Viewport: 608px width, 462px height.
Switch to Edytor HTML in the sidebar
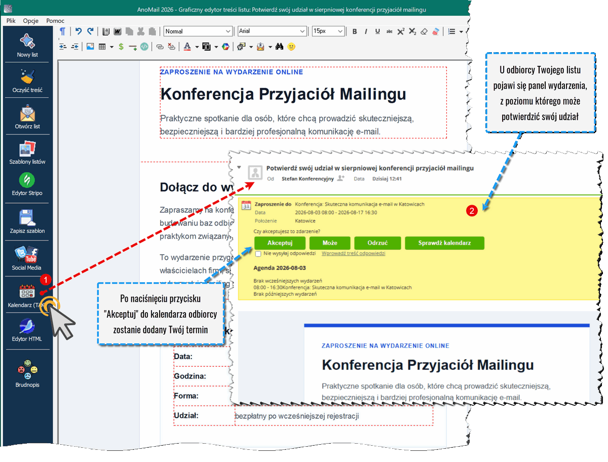[x=27, y=330]
